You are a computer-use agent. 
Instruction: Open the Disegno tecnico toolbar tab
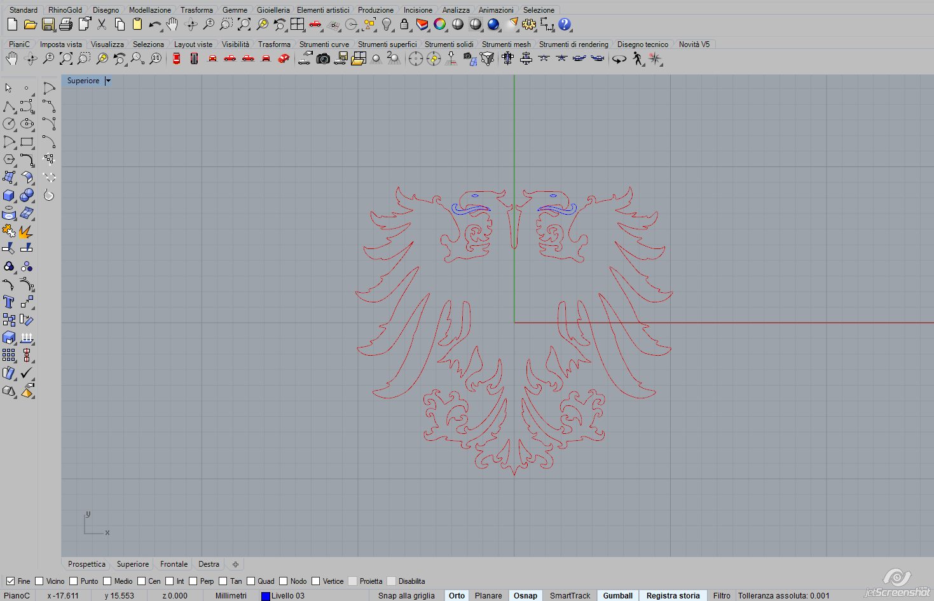tap(643, 44)
